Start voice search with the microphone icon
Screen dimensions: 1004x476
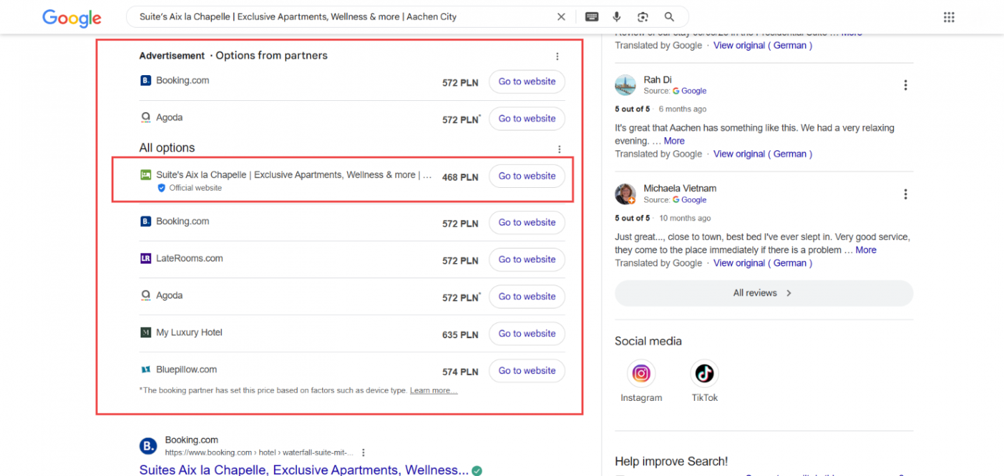[x=617, y=17]
